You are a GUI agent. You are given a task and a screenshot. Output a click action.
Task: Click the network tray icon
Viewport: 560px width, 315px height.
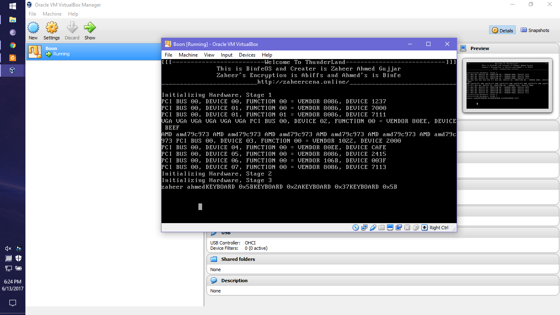pyautogui.click(x=8, y=269)
